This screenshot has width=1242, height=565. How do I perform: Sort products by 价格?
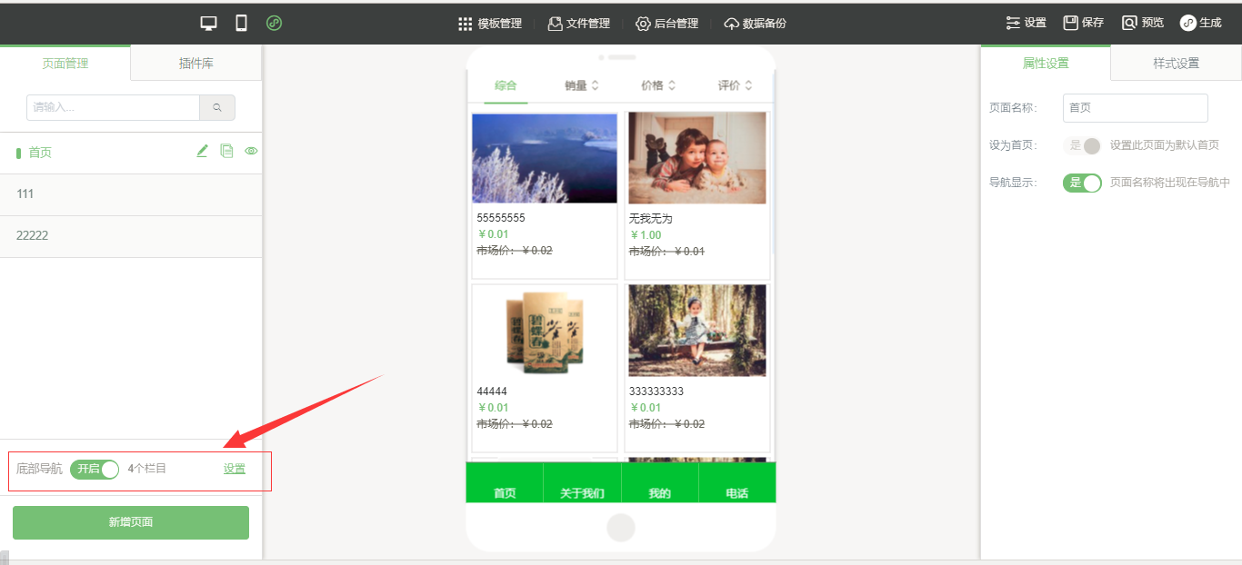click(x=657, y=85)
